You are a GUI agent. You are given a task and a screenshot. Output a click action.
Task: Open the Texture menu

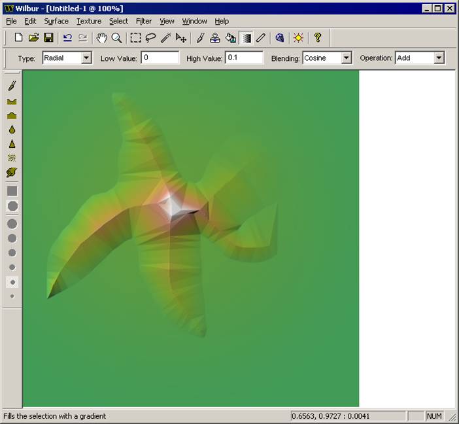89,21
